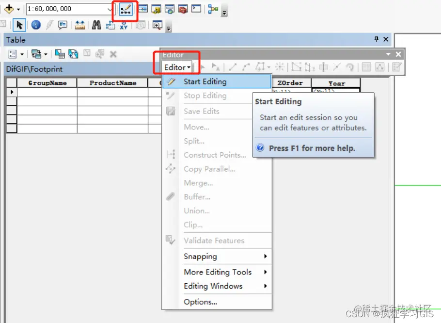Open the Table Of Contents window icon

[143, 9]
